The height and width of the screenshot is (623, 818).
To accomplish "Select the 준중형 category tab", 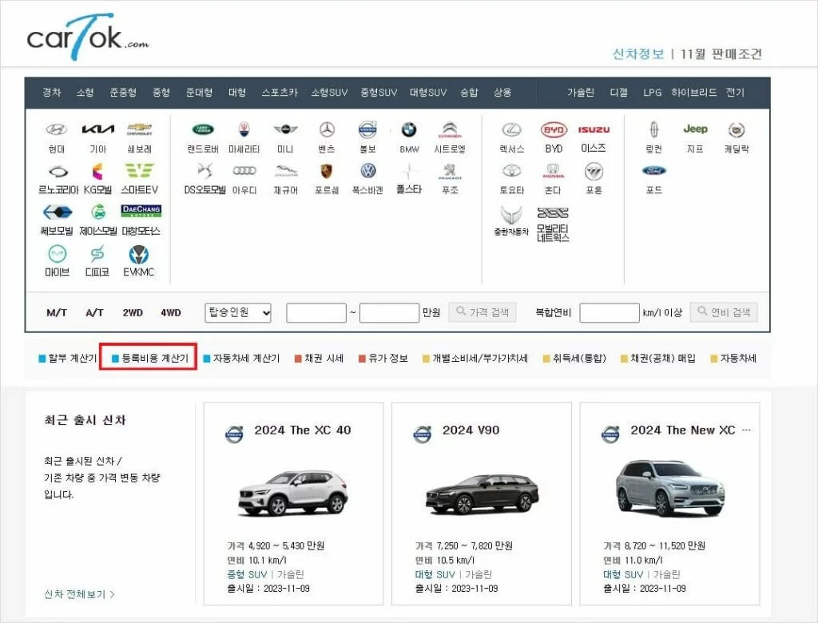I will click(x=123, y=93).
